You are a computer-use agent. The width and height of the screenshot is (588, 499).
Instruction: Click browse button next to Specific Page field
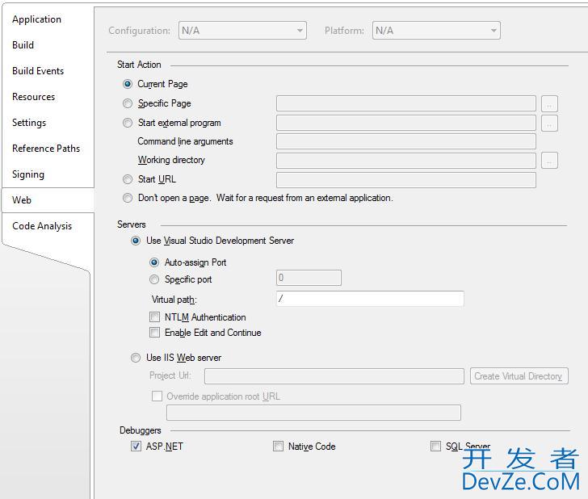coord(549,103)
